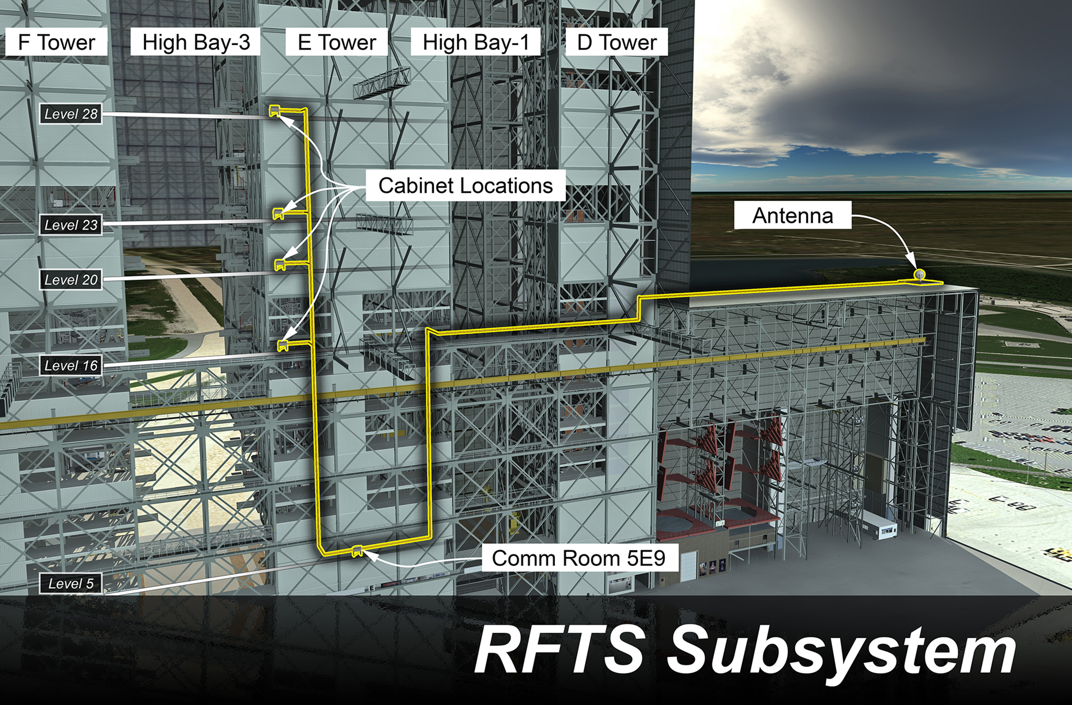Select the F Tower label
This screenshot has height=705, width=1072.
pyautogui.click(x=56, y=42)
